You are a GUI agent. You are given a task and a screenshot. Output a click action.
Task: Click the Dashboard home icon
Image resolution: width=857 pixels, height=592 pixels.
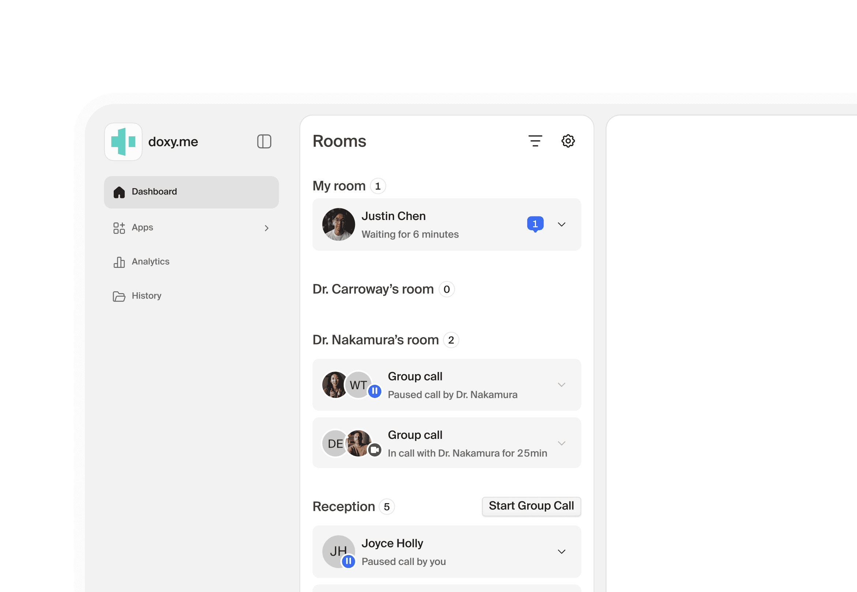point(119,192)
